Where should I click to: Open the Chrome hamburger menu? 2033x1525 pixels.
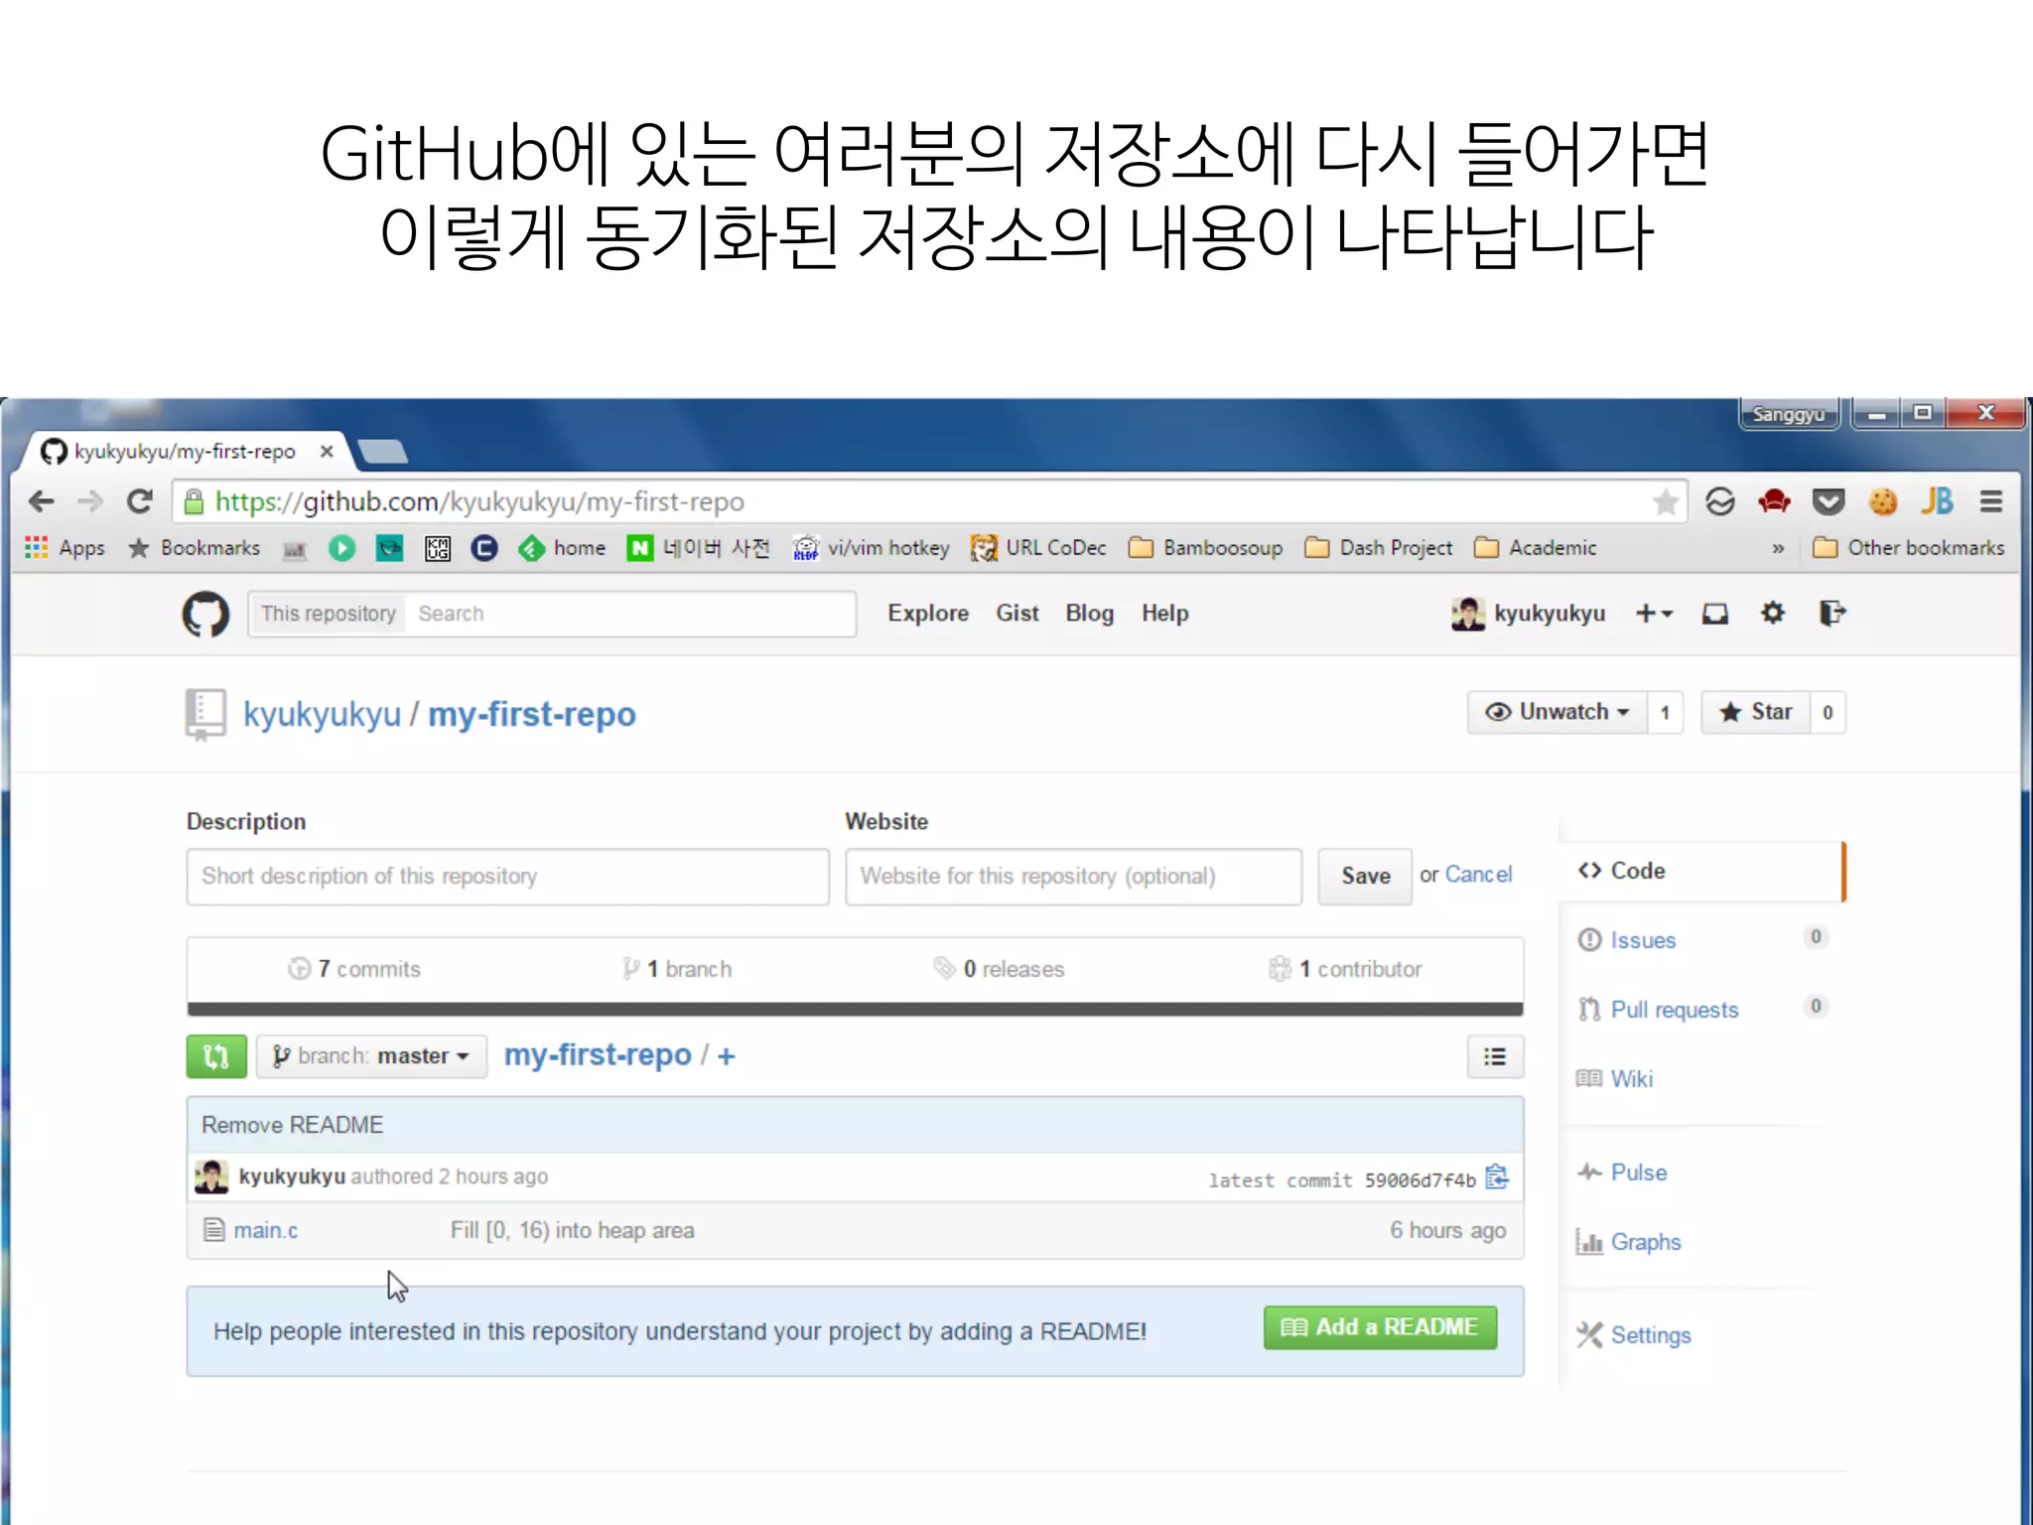point(1990,502)
